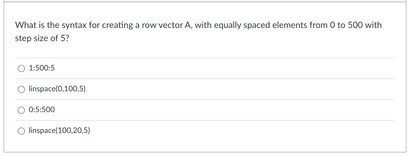The width and height of the screenshot is (410, 156).
Task: Click the question text starting 'What is the syntax'
Action: (198, 32)
